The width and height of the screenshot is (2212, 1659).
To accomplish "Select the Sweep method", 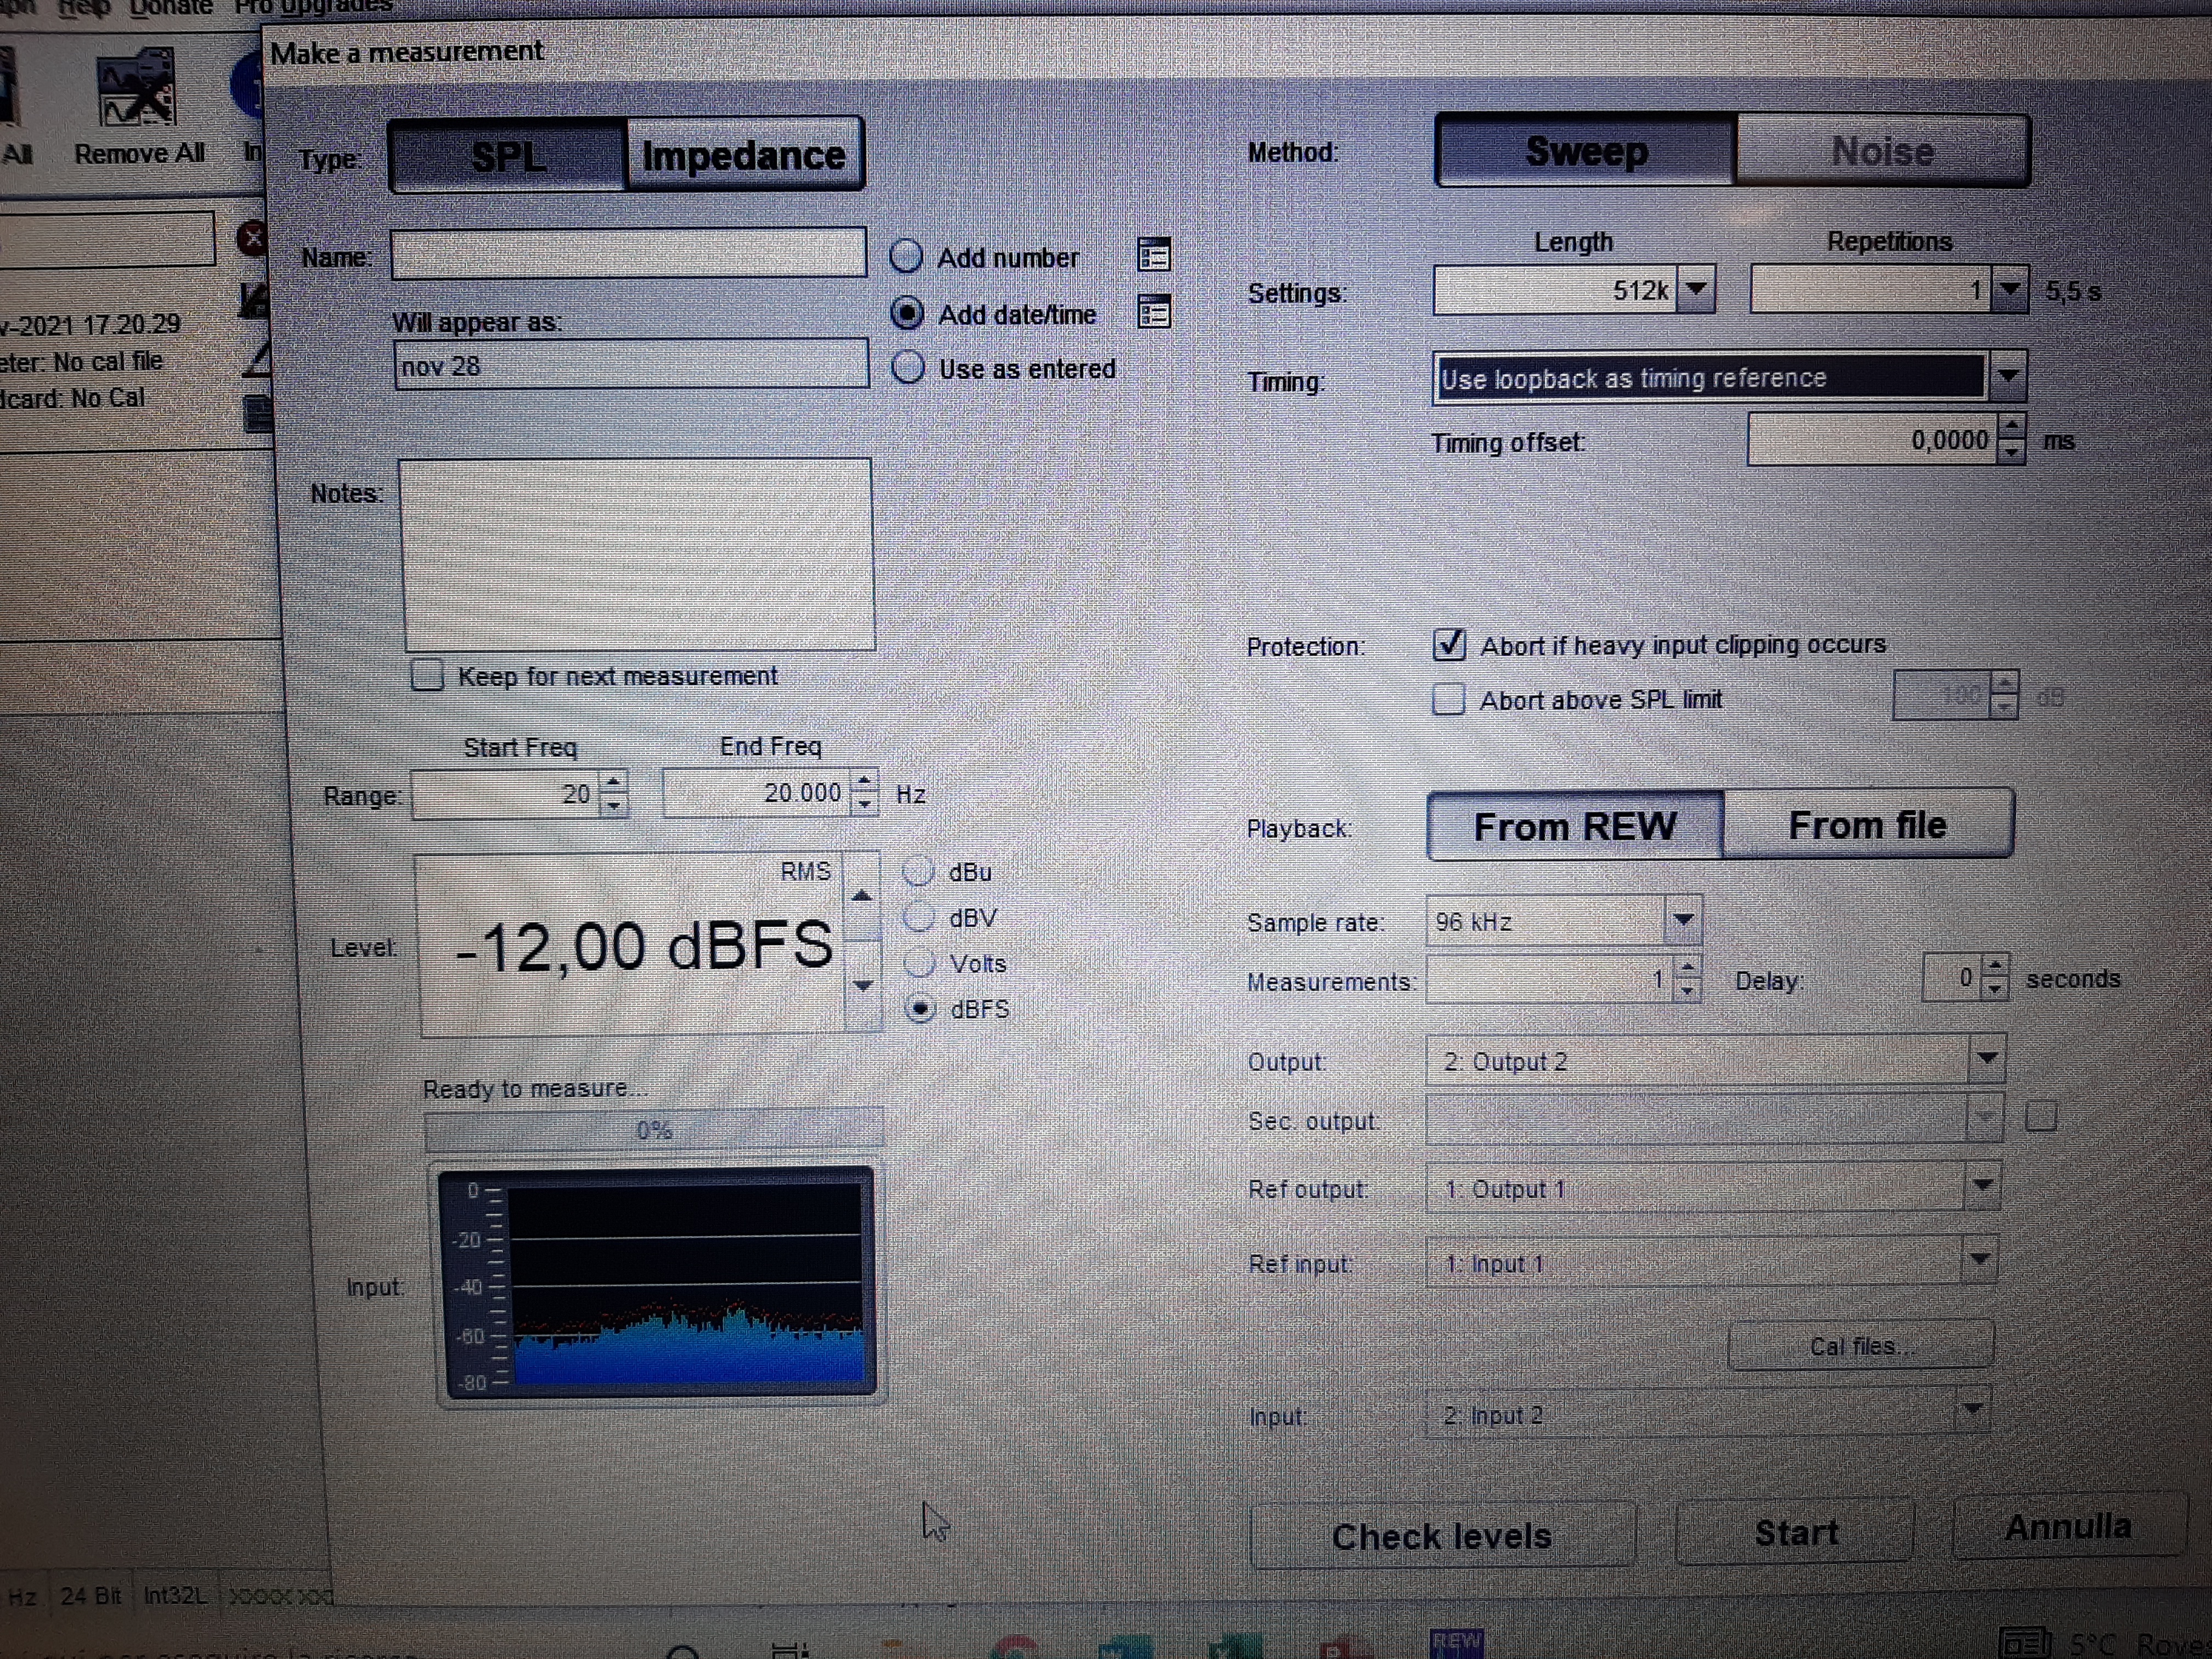I will 1586,151.
